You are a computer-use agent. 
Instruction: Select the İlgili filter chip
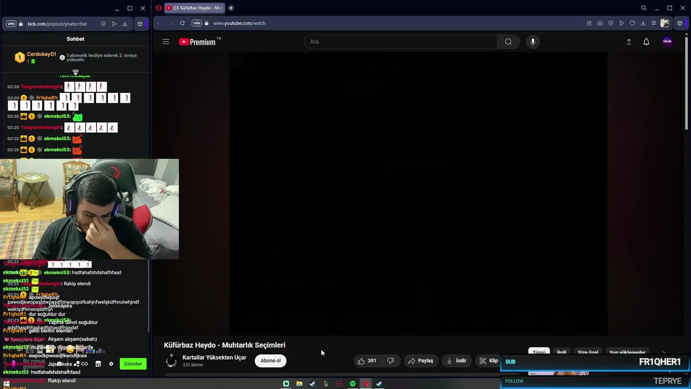click(x=561, y=352)
